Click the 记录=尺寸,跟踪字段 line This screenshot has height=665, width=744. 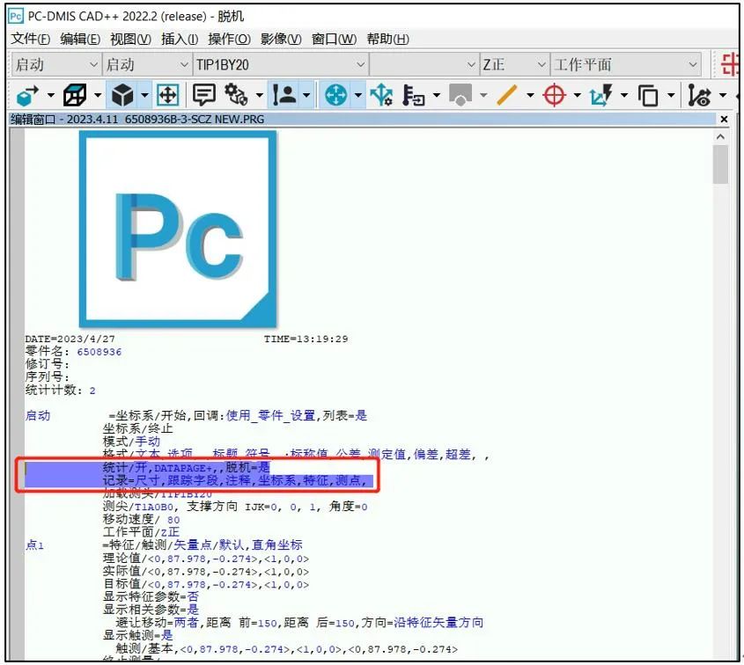click(x=235, y=480)
